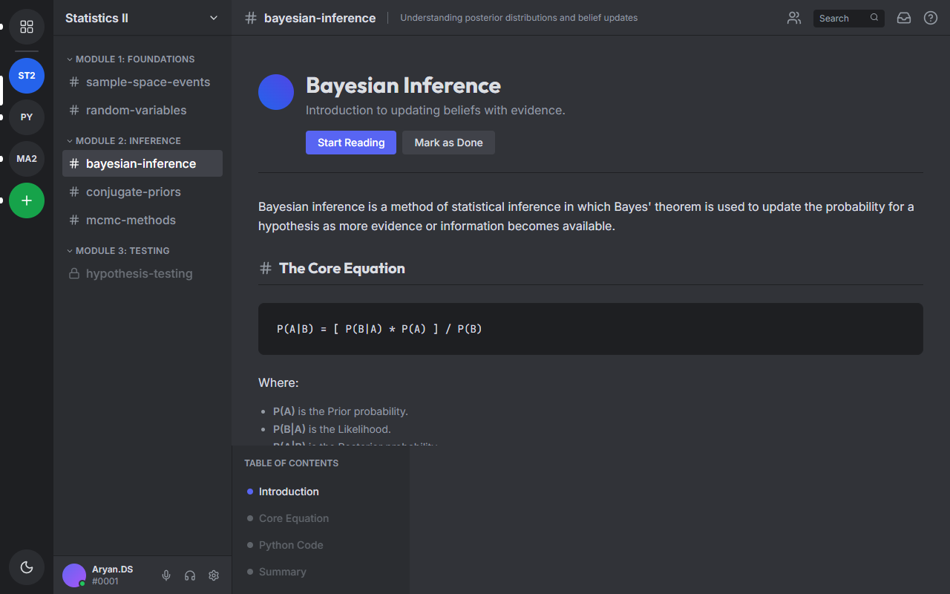The image size is (950, 594).
Task: Open the mcmc-methods channel
Action: (131, 221)
